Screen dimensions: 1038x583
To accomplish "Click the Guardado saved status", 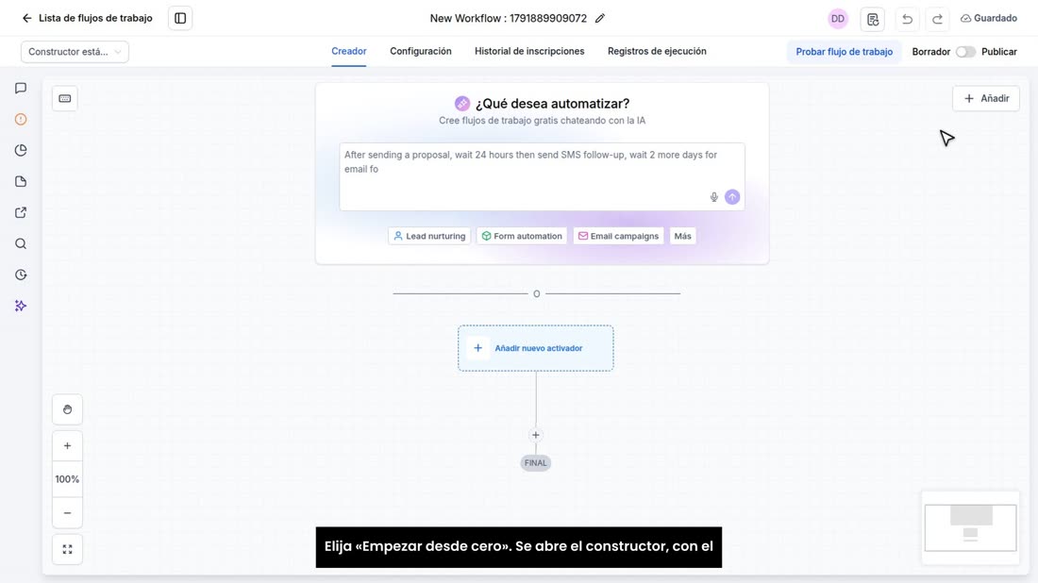I will [x=988, y=19].
